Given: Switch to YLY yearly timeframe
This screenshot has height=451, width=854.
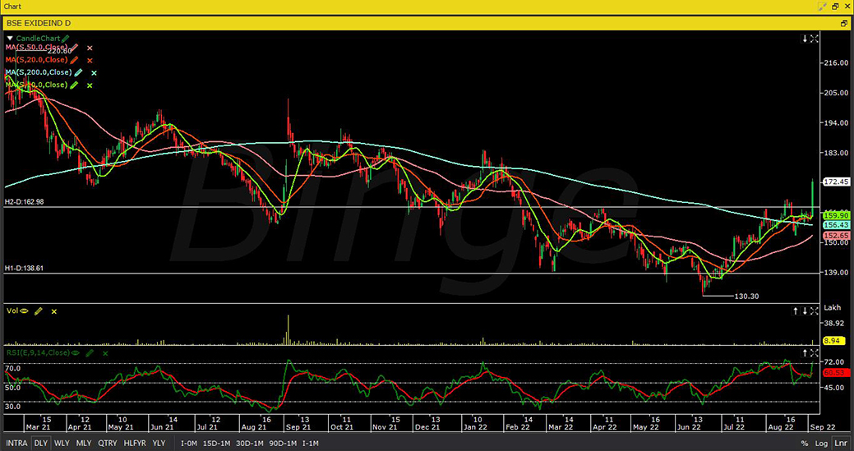Looking at the screenshot, I should [x=159, y=444].
